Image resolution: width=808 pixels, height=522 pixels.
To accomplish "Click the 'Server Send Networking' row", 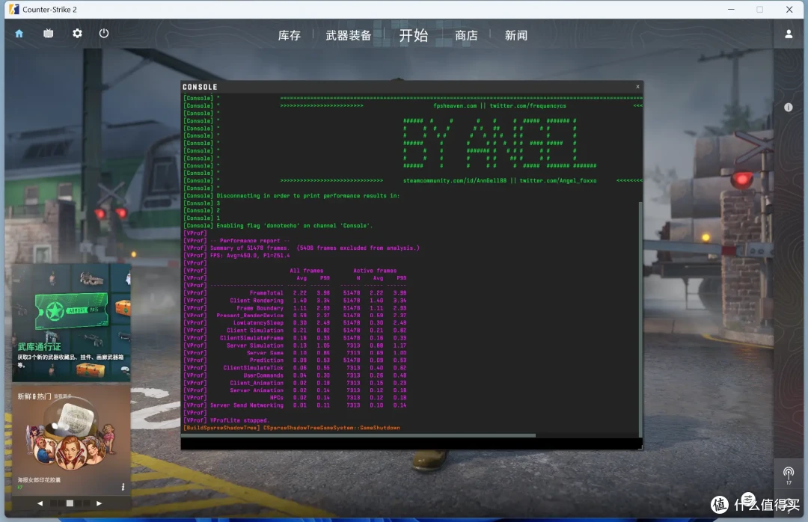I will click(296, 405).
